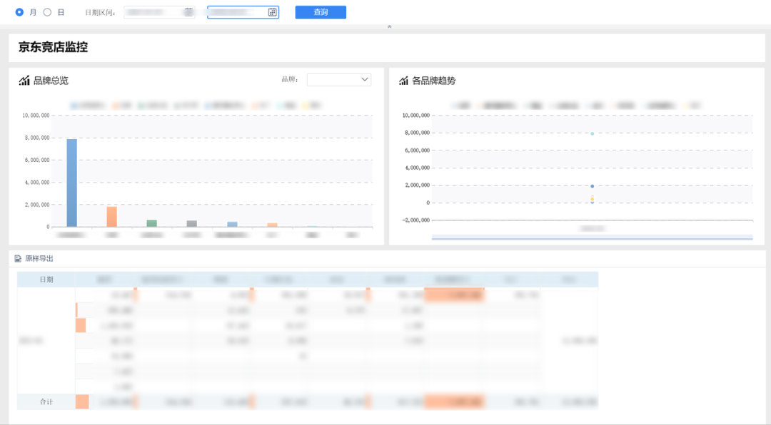The height and width of the screenshot is (425, 771).
Task: Click the trend chart zoom slider bar
Action: pos(592,237)
